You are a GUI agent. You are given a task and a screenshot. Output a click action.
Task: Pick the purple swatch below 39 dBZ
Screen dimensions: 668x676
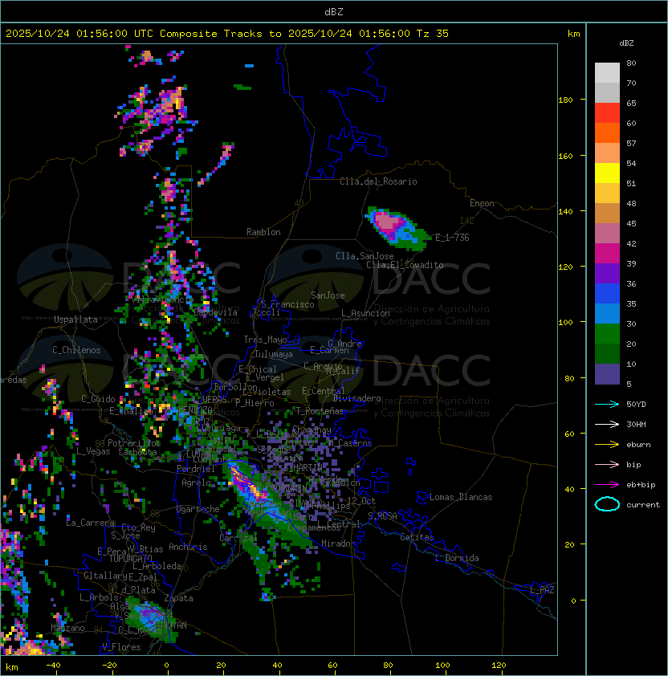pyautogui.click(x=607, y=273)
